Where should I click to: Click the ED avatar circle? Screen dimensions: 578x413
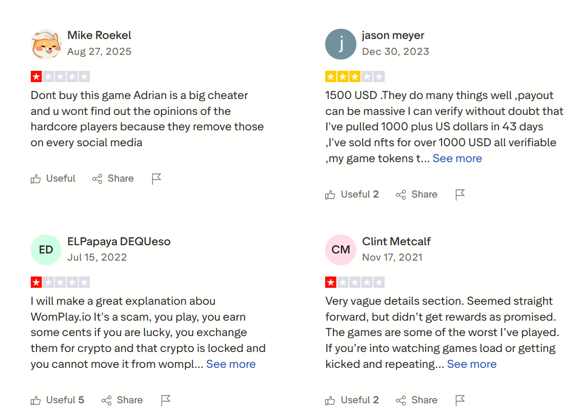[46, 250]
